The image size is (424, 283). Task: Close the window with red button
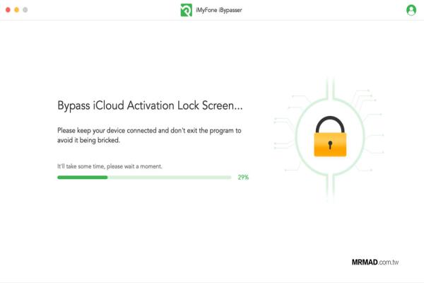[8, 10]
